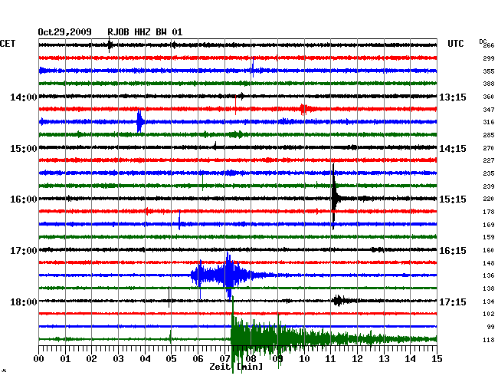Click the 15 minute axis label

coord(437,359)
